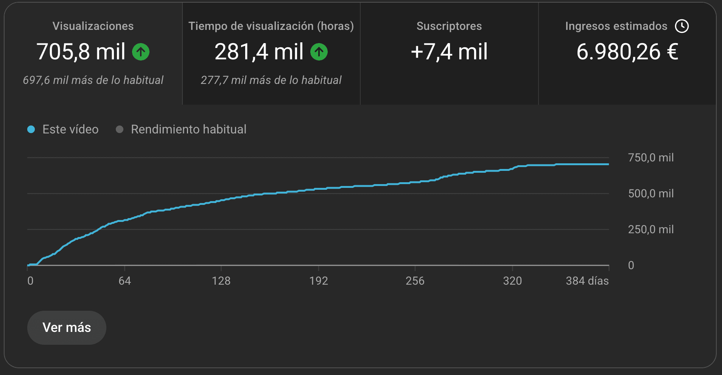Click the clock icon beside Ingresos estimados
722x375 pixels.
click(682, 26)
